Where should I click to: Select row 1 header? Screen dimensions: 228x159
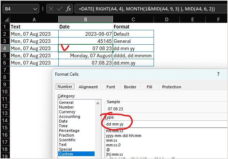click(5, 27)
